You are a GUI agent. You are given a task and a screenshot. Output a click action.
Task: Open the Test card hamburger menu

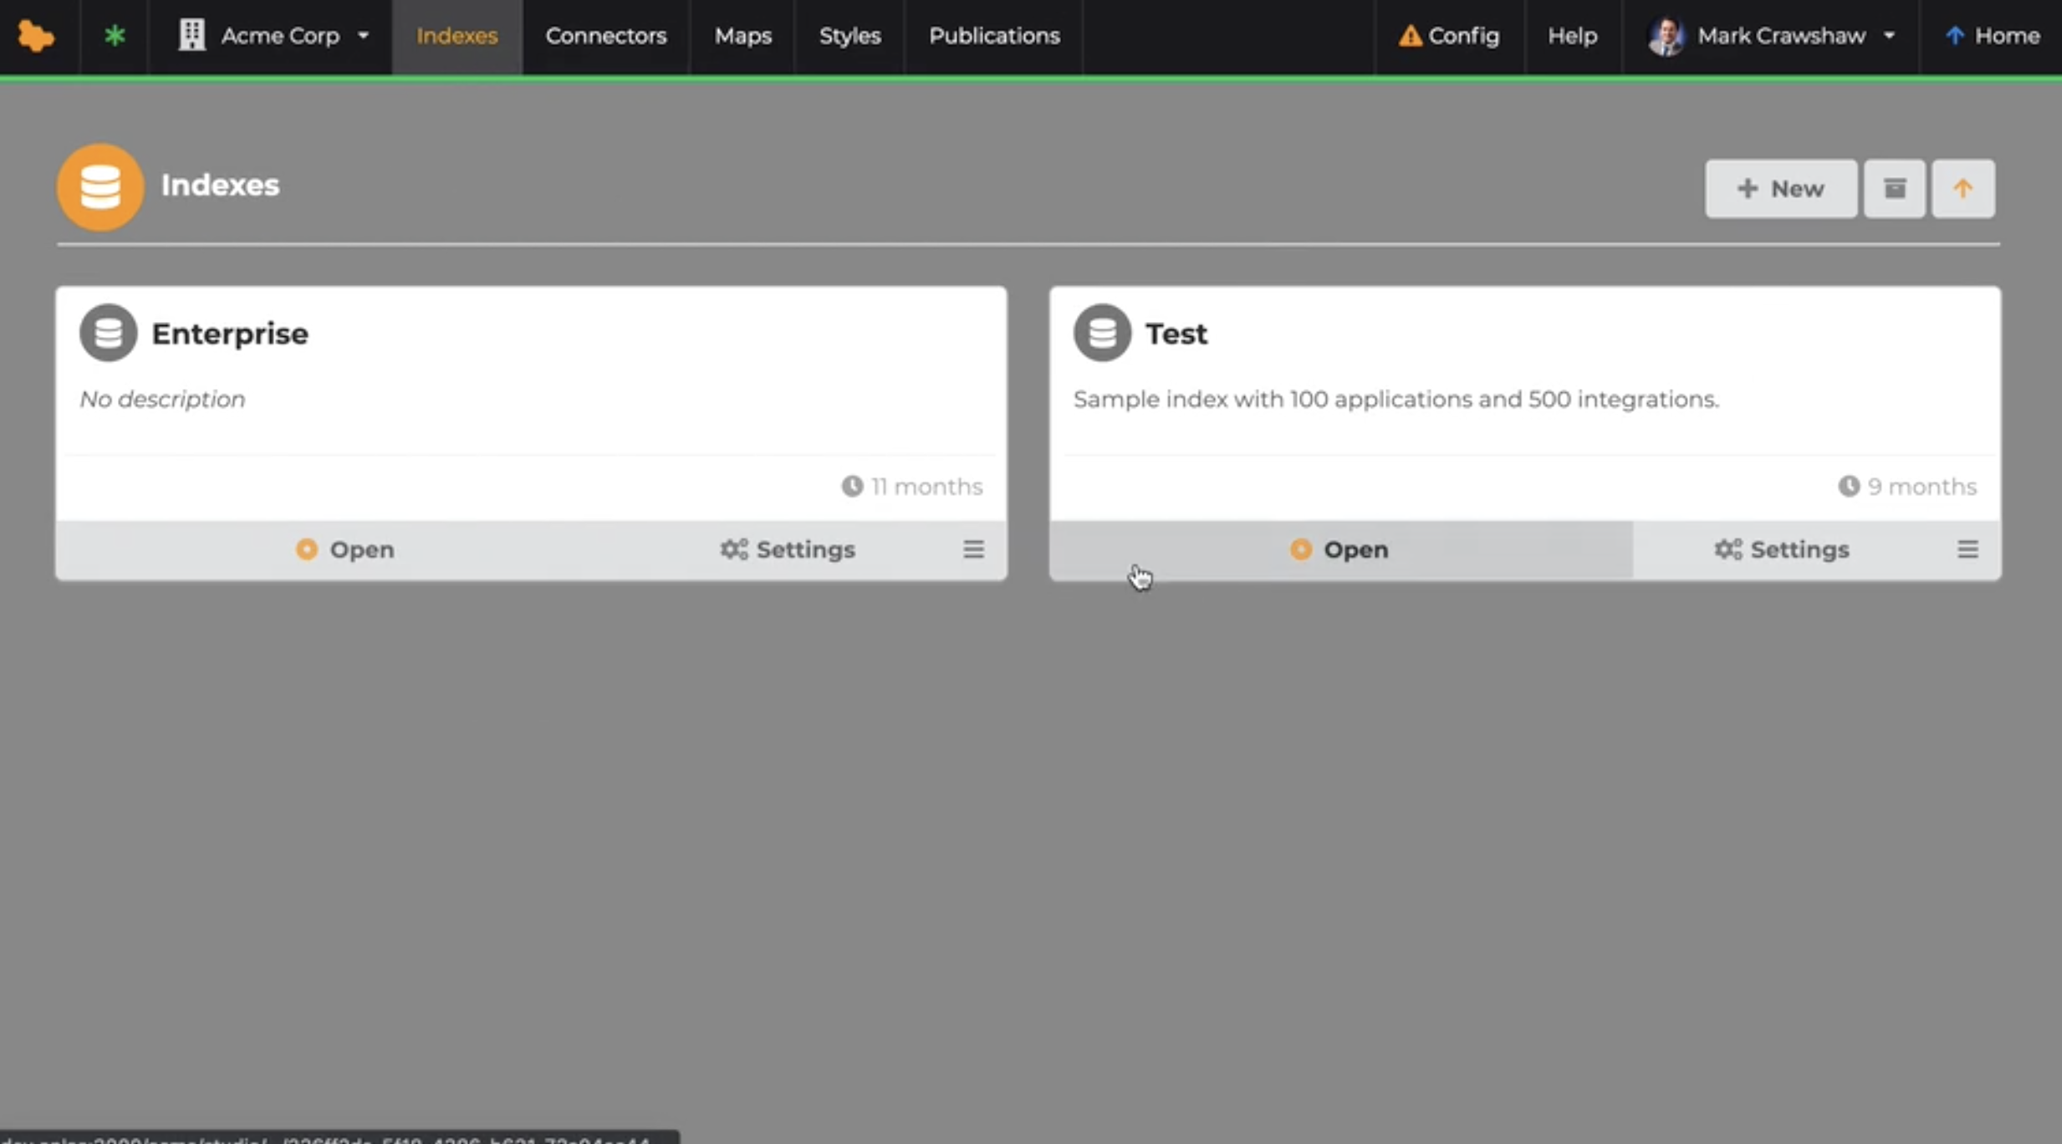click(1968, 549)
